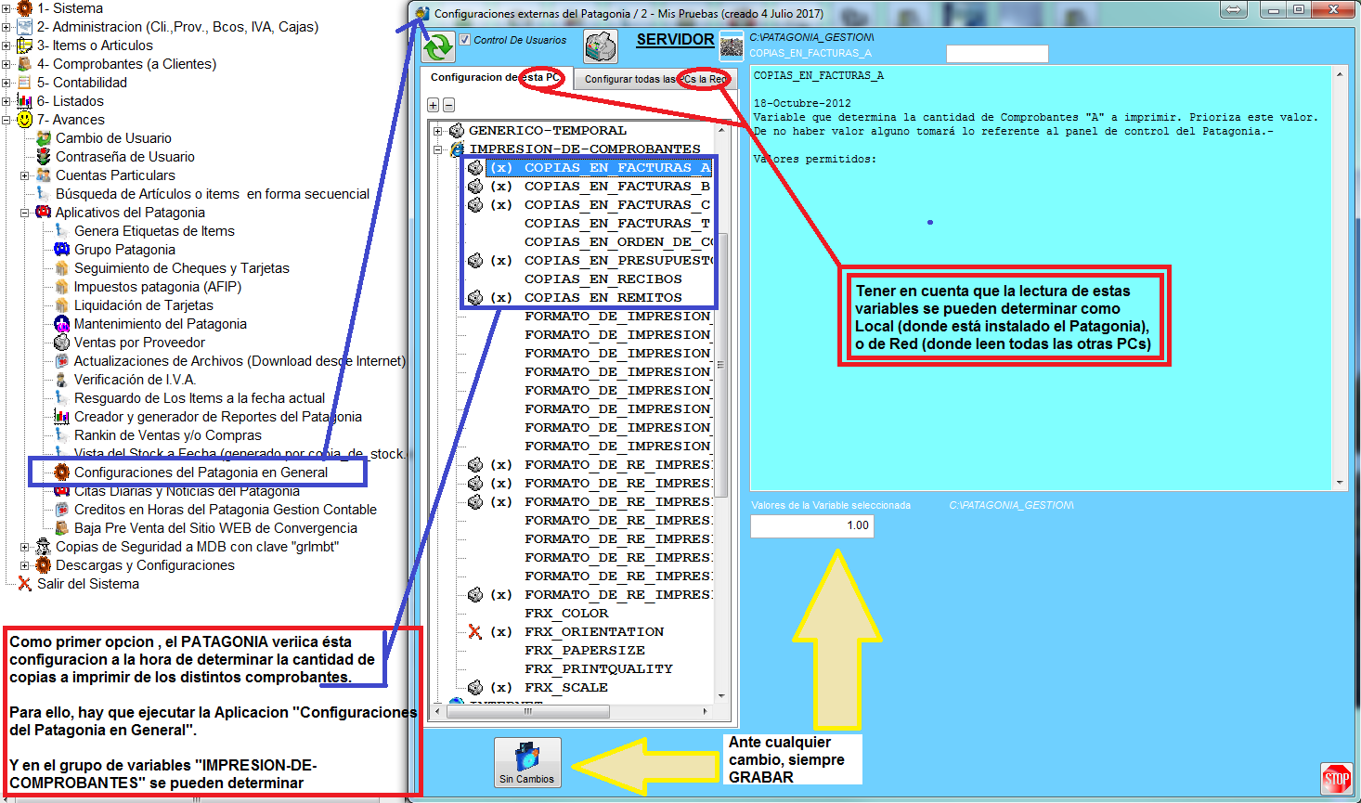The image size is (1361, 803).
Task: Collapse the IMPRESION-DE-COMPROBANTES node
Action: [x=438, y=149]
